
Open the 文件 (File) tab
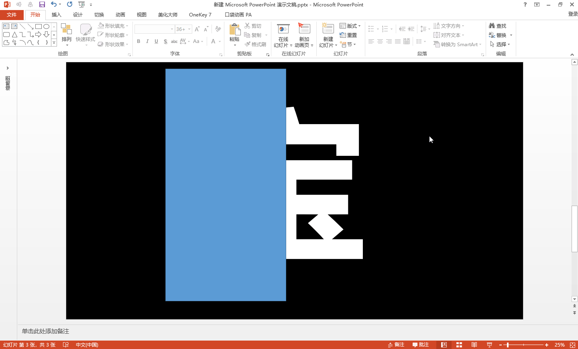coord(12,15)
